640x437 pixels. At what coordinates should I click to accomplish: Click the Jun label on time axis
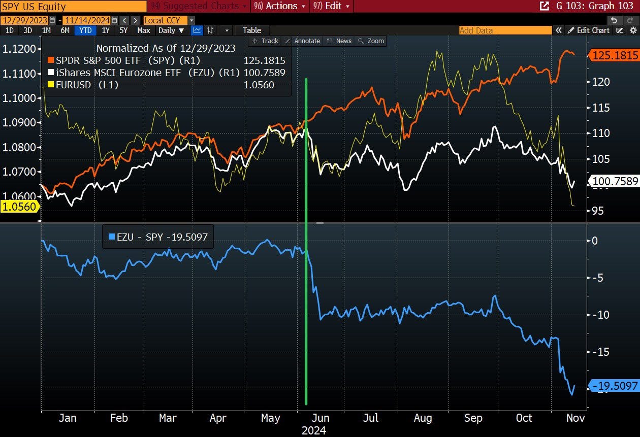point(321,418)
